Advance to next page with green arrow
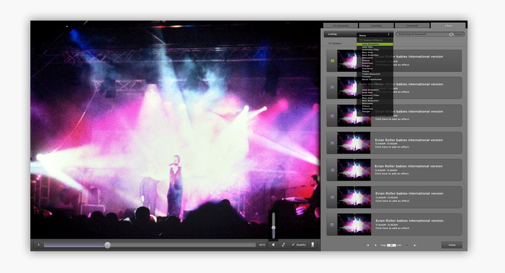 click(x=407, y=245)
